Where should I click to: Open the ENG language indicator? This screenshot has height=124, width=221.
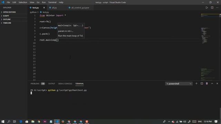click(x=200, y=122)
